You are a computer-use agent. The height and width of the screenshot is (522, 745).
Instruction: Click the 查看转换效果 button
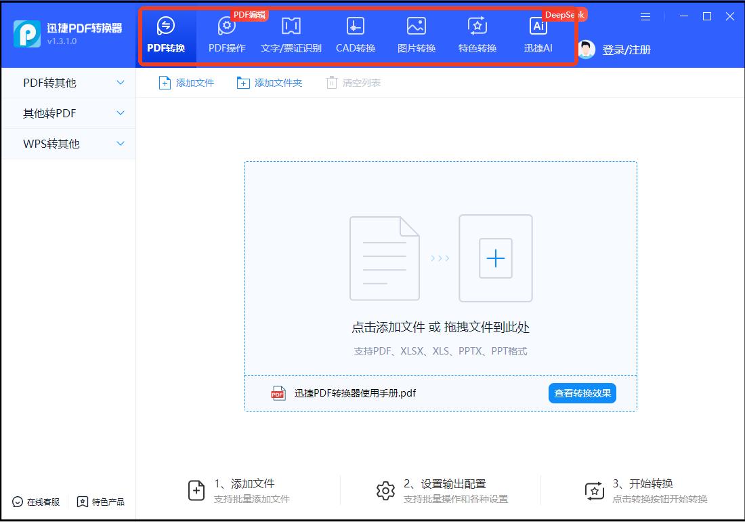click(x=582, y=393)
